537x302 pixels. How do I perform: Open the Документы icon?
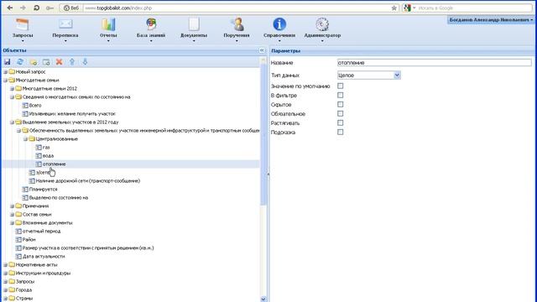tap(194, 24)
